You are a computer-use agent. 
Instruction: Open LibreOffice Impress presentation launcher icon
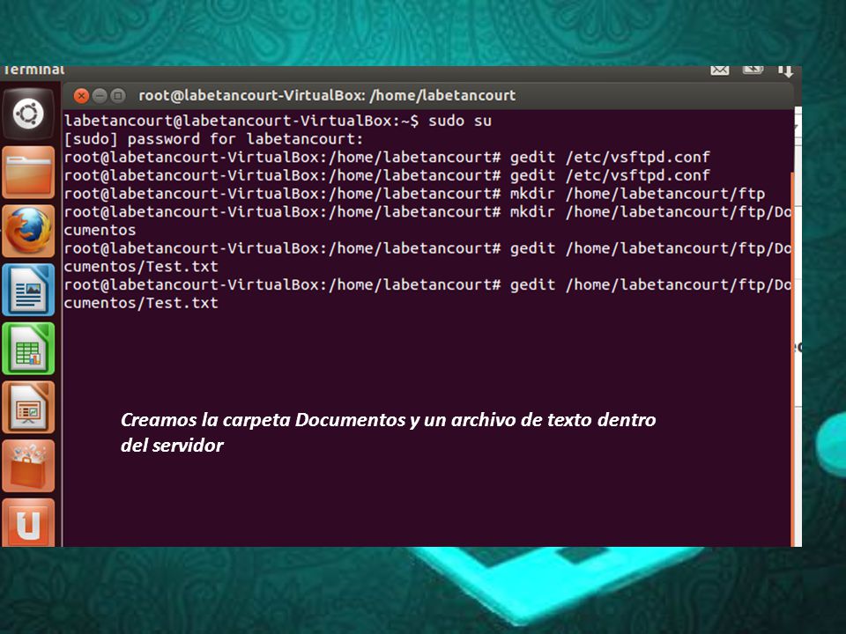(x=28, y=407)
